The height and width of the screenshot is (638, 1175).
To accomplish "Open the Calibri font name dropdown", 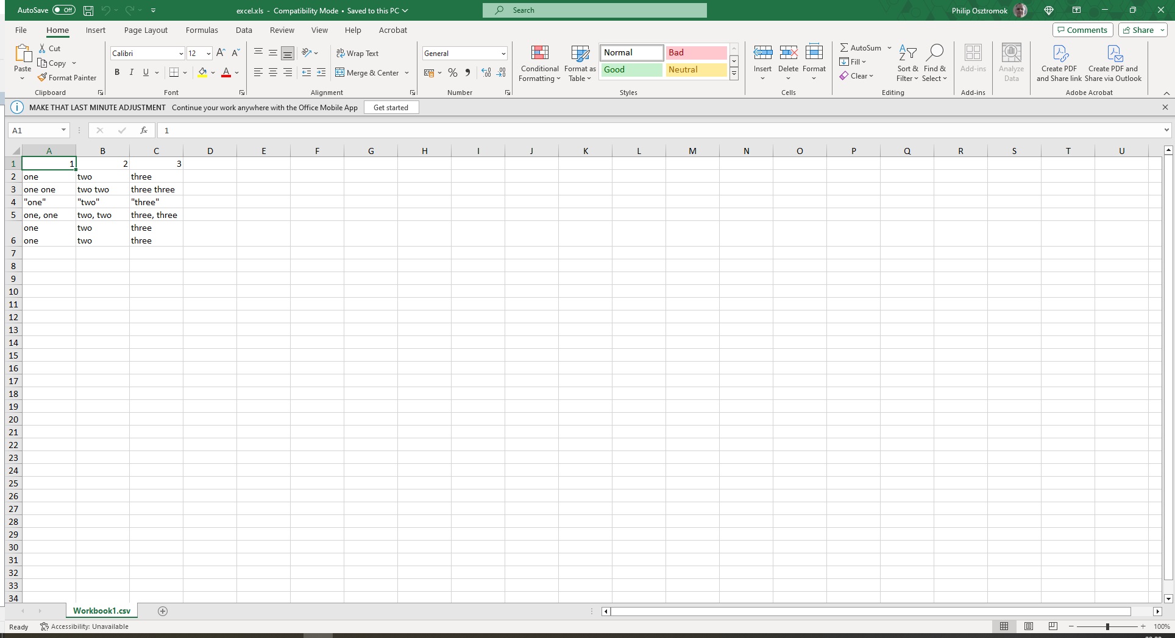I will tap(181, 54).
